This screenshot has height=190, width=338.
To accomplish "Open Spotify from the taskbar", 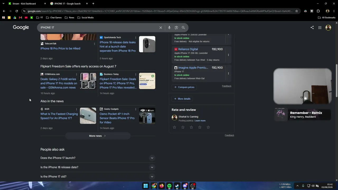I will tap(169, 186).
